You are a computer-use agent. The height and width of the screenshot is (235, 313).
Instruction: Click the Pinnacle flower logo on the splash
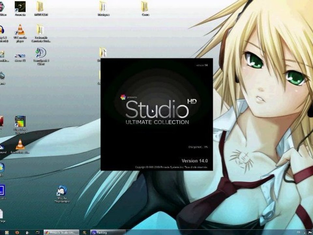click(123, 97)
